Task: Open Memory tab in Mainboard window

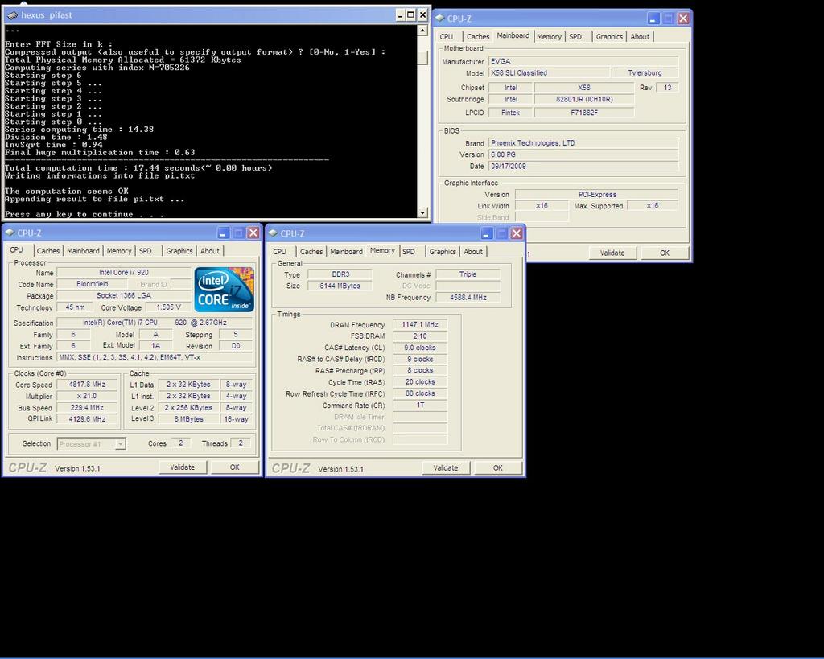Action: pyautogui.click(x=549, y=37)
